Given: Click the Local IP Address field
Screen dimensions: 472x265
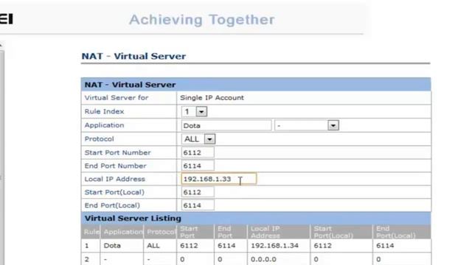Looking at the screenshot, I should pos(219,179).
